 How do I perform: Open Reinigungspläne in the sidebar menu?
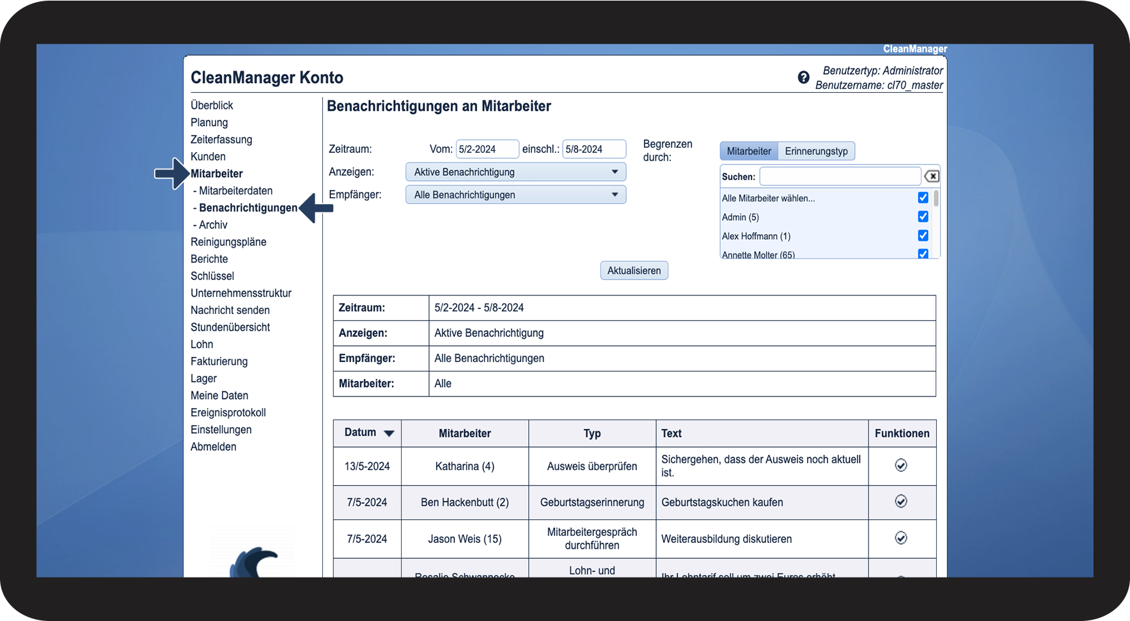point(228,242)
